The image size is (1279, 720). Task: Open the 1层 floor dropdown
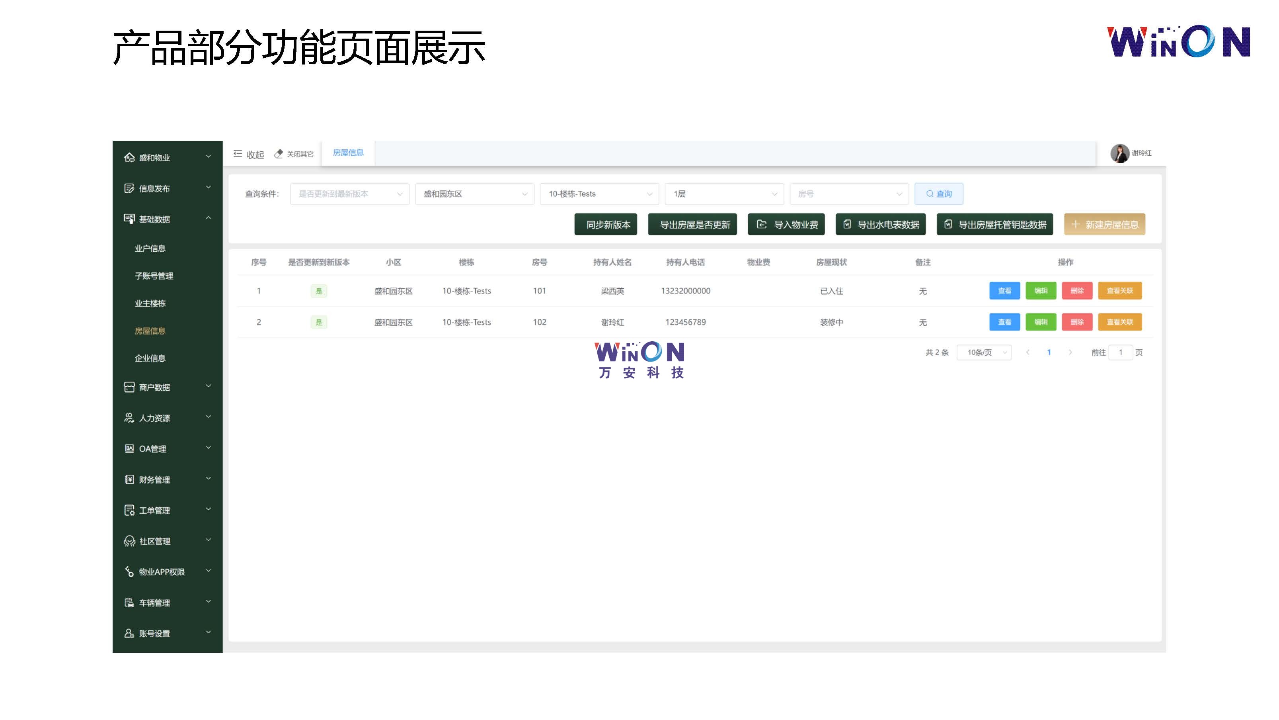724,194
